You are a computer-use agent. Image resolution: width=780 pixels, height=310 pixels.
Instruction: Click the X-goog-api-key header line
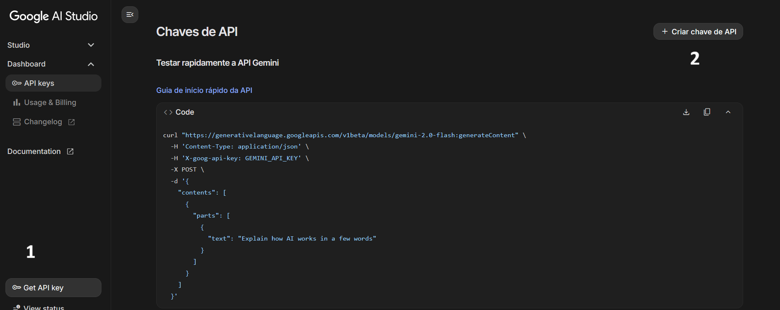click(x=240, y=158)
